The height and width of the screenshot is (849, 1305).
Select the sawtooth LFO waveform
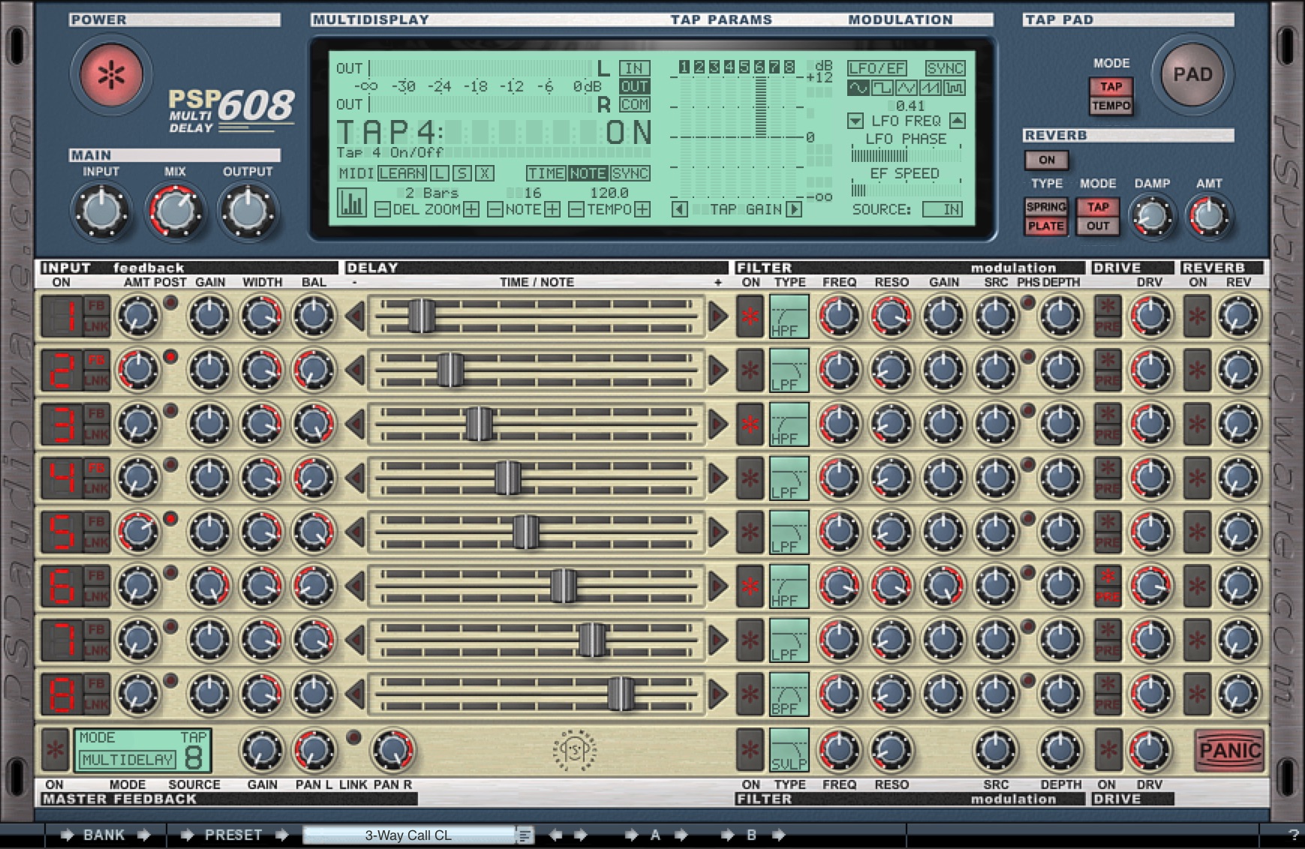pyautogui.click(x=931, y=88)
